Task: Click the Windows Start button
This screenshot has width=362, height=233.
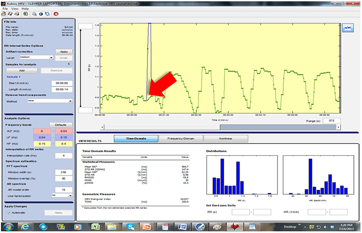Action: tap(9, 226)
